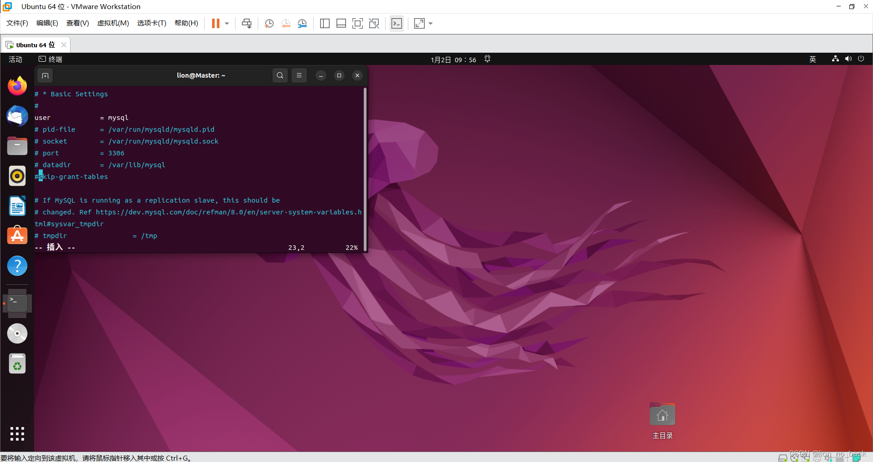The image size is (873, 462).
Task: Open the power options dropdown arrow
Action: (227, 23)
